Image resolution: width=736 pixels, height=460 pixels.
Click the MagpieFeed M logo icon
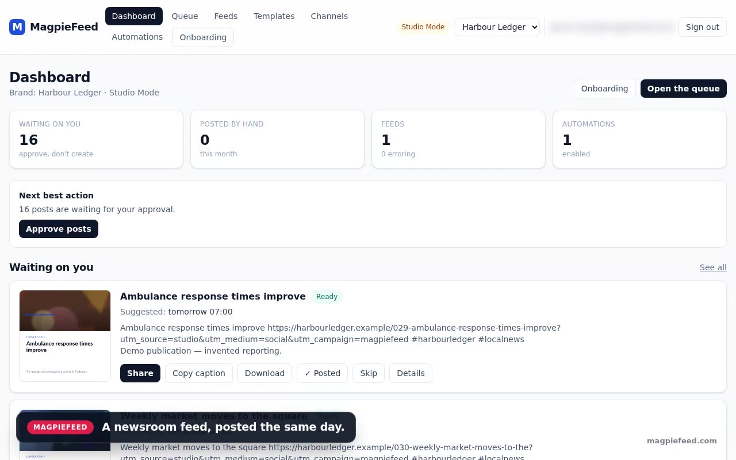click(x=17, y=27)
